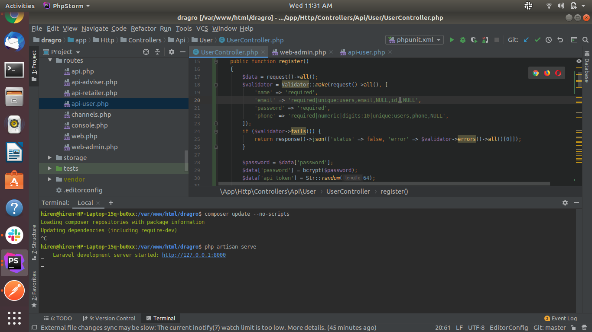Commit changes with the Git checkmark icon

point(537,40)
